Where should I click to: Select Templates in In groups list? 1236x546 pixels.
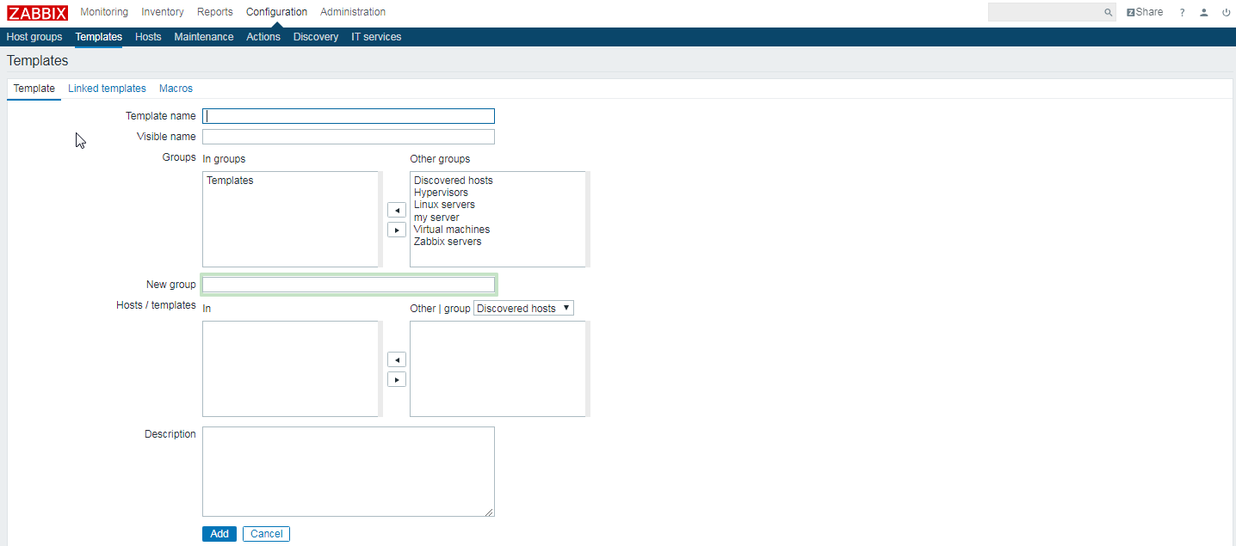pyautogui.click(x=230, y=181)
